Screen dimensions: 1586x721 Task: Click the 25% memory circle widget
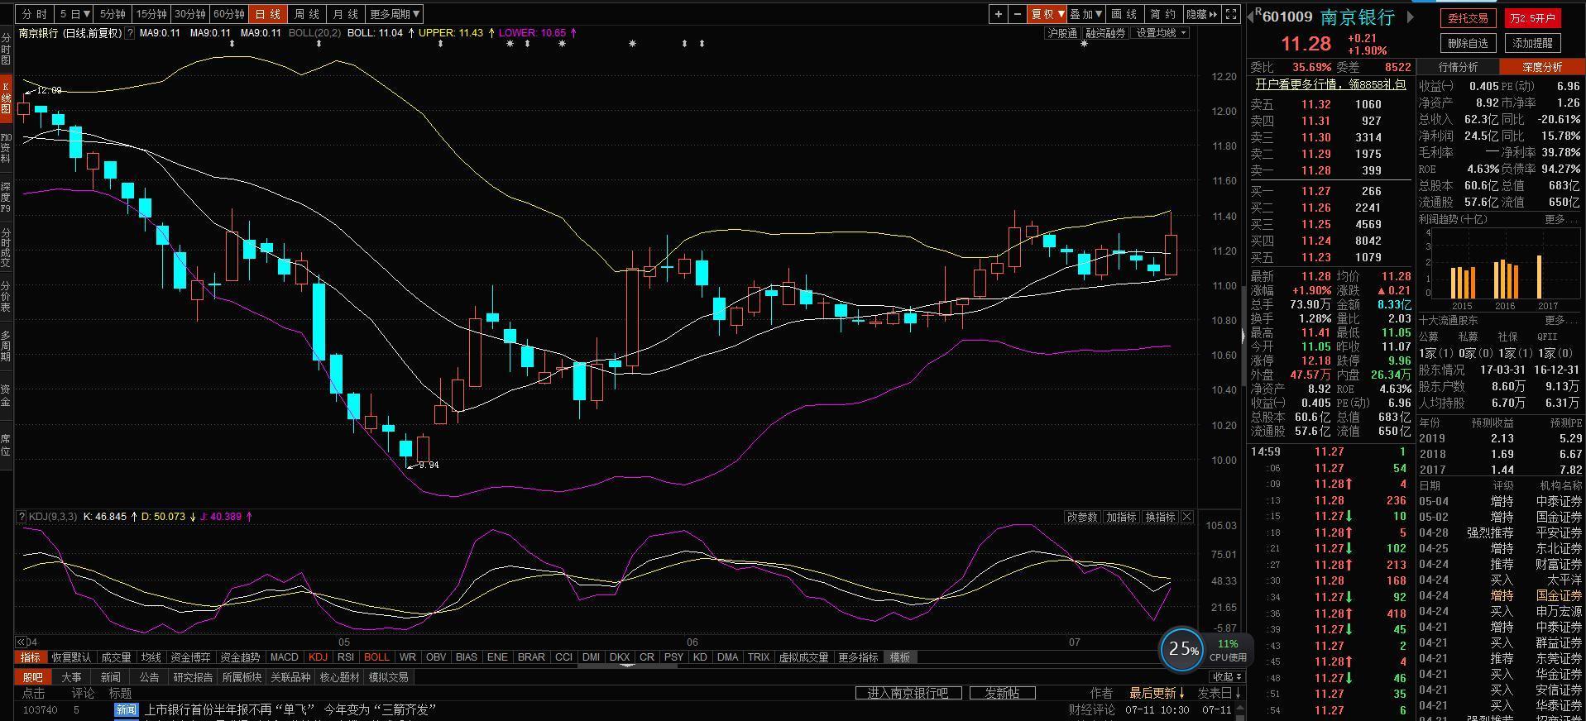(1181, 650)
